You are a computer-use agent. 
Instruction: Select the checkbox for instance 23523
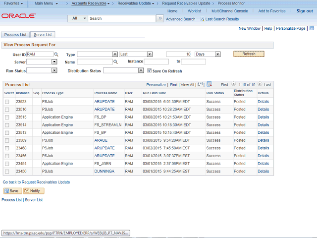click(x=7, y=102)
